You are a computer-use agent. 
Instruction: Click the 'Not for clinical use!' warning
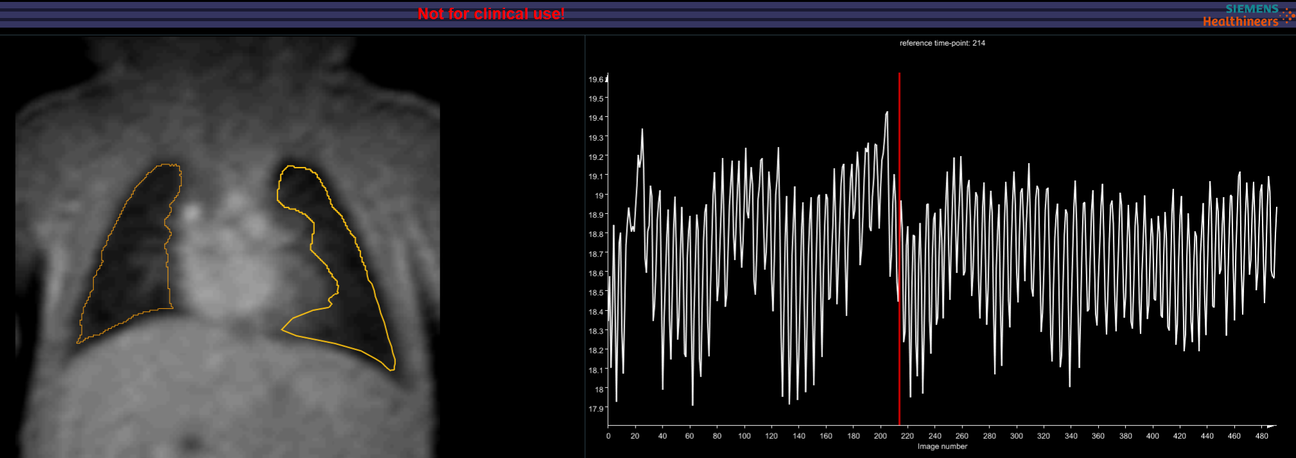point(491,14)
